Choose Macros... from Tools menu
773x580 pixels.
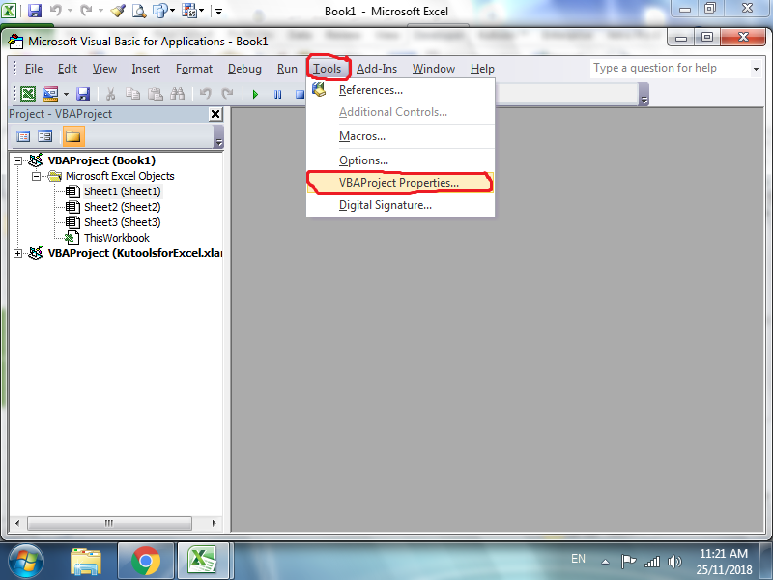400,136
